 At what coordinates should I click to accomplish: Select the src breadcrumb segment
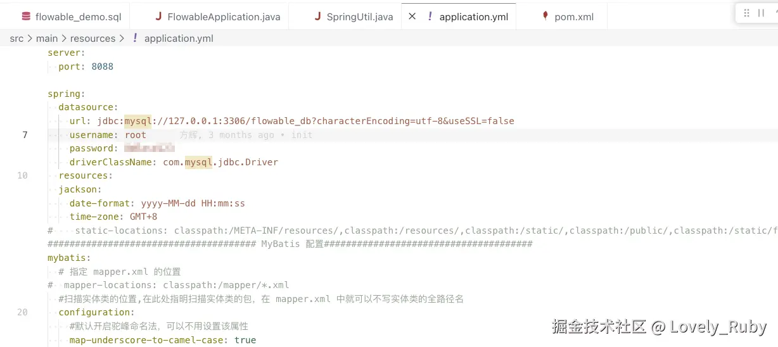[x=16, y=39]
